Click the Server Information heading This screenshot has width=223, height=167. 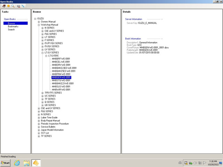[x=134, y=19]
